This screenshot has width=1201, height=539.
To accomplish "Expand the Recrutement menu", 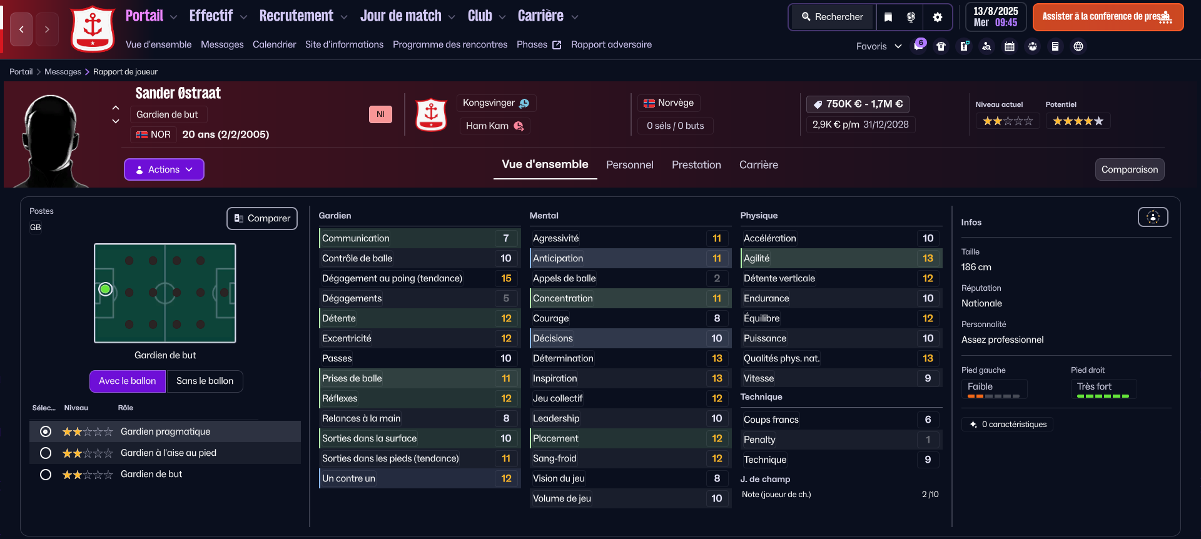I will tap(303, 16).
